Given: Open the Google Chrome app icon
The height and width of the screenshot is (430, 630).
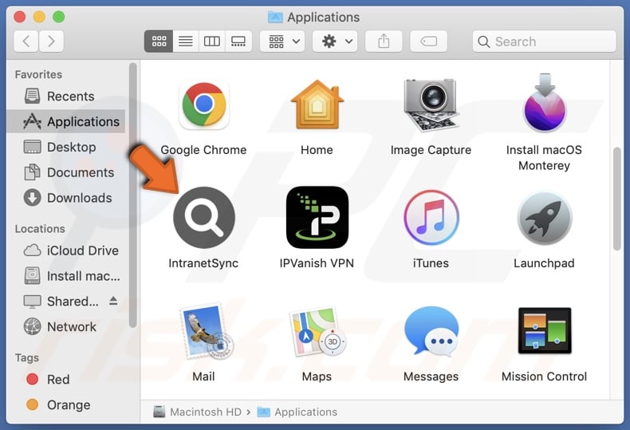Looking at the screenshot, I should coord(204,105).
